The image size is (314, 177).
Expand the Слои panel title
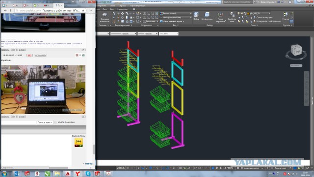(254, 25)
